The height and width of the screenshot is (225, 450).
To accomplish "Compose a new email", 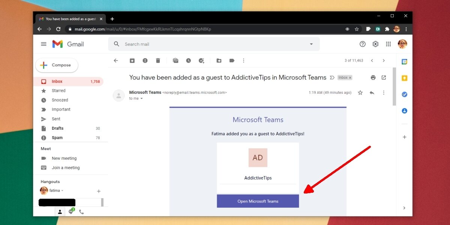I will coord(57,65).
